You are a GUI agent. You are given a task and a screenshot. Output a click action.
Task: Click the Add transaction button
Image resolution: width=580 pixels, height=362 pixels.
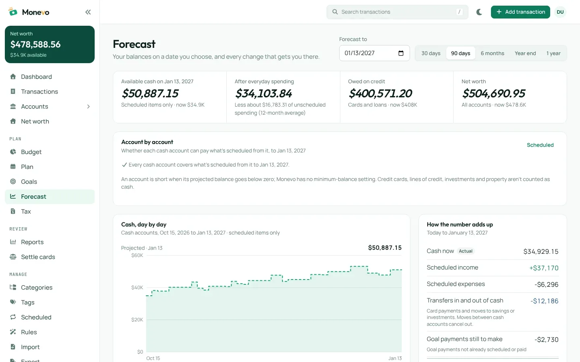coord(520,12)
